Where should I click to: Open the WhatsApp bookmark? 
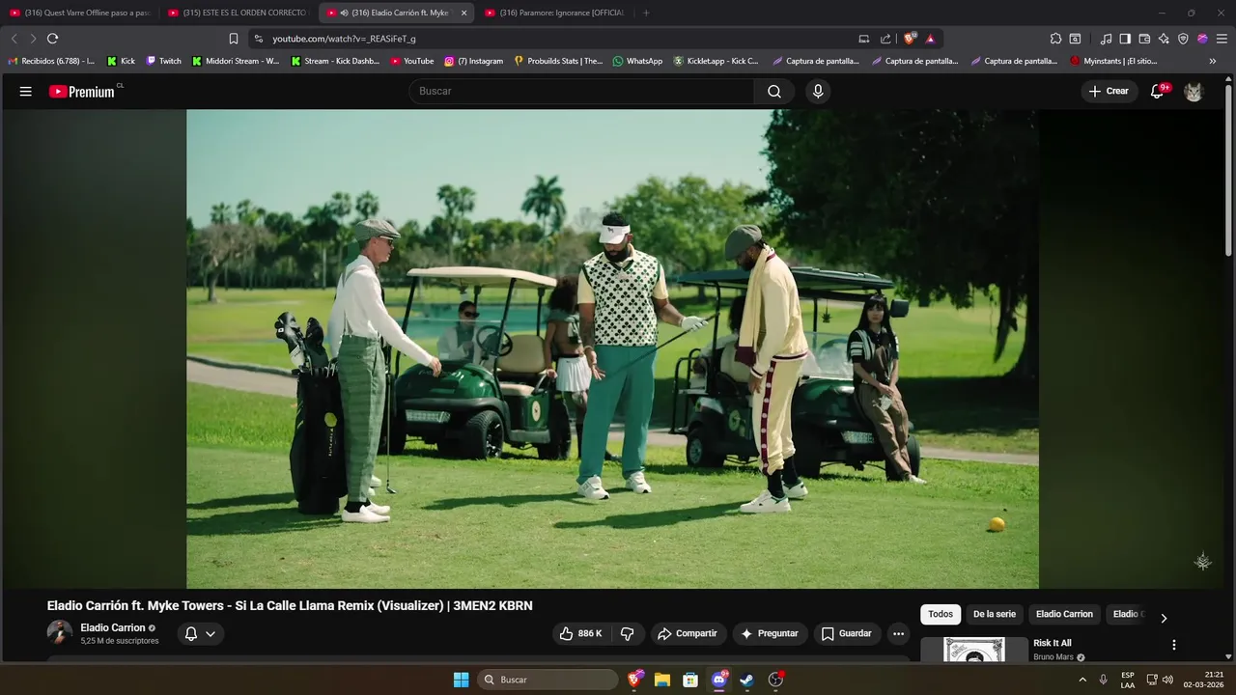(637, 61)
